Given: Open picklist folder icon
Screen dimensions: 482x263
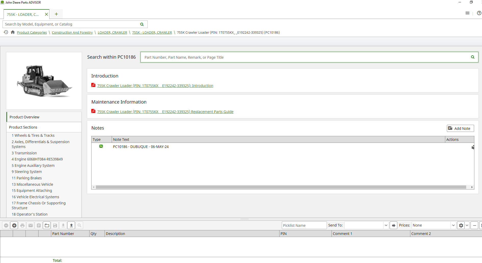Looking at the screenshot, I should (x=47, y=226).
